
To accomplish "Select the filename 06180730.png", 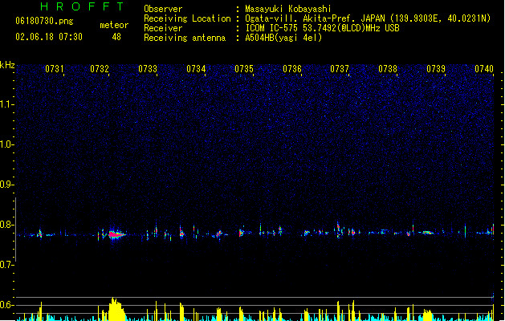I will coord(44,21).
